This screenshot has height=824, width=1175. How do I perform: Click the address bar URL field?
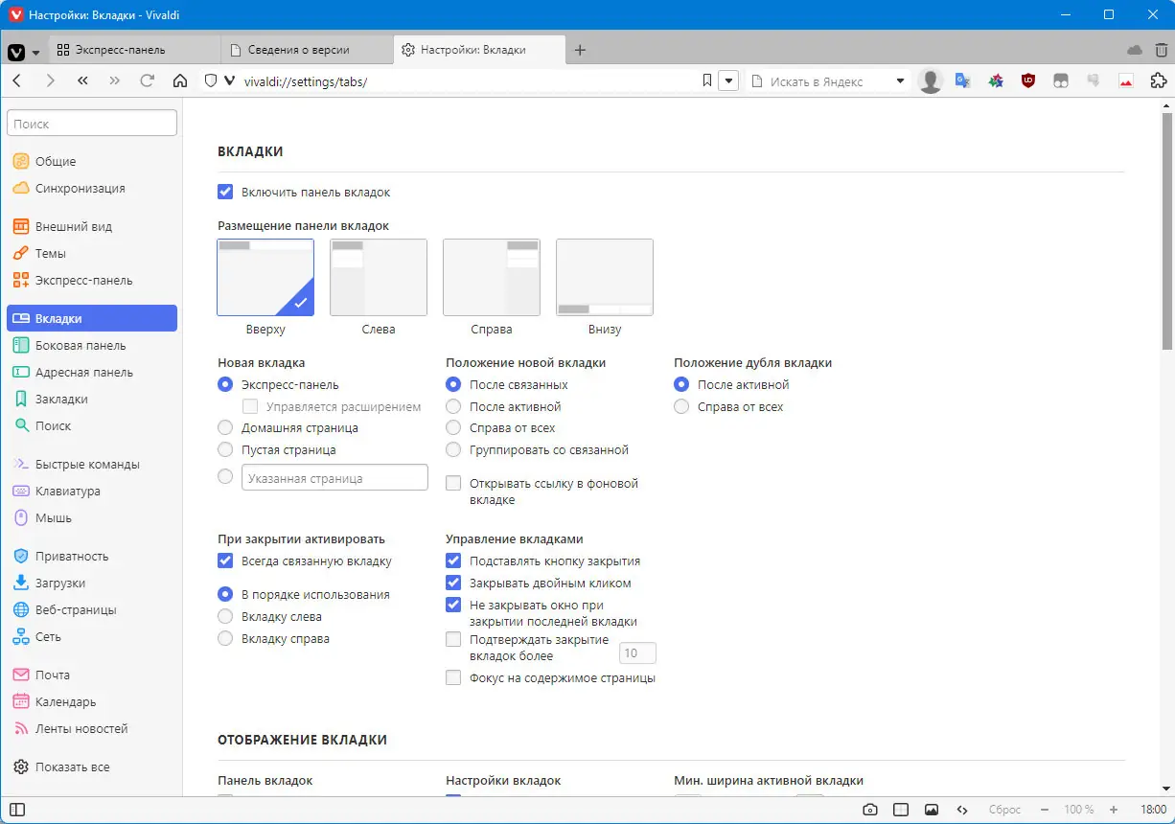[x=470, y=81]
